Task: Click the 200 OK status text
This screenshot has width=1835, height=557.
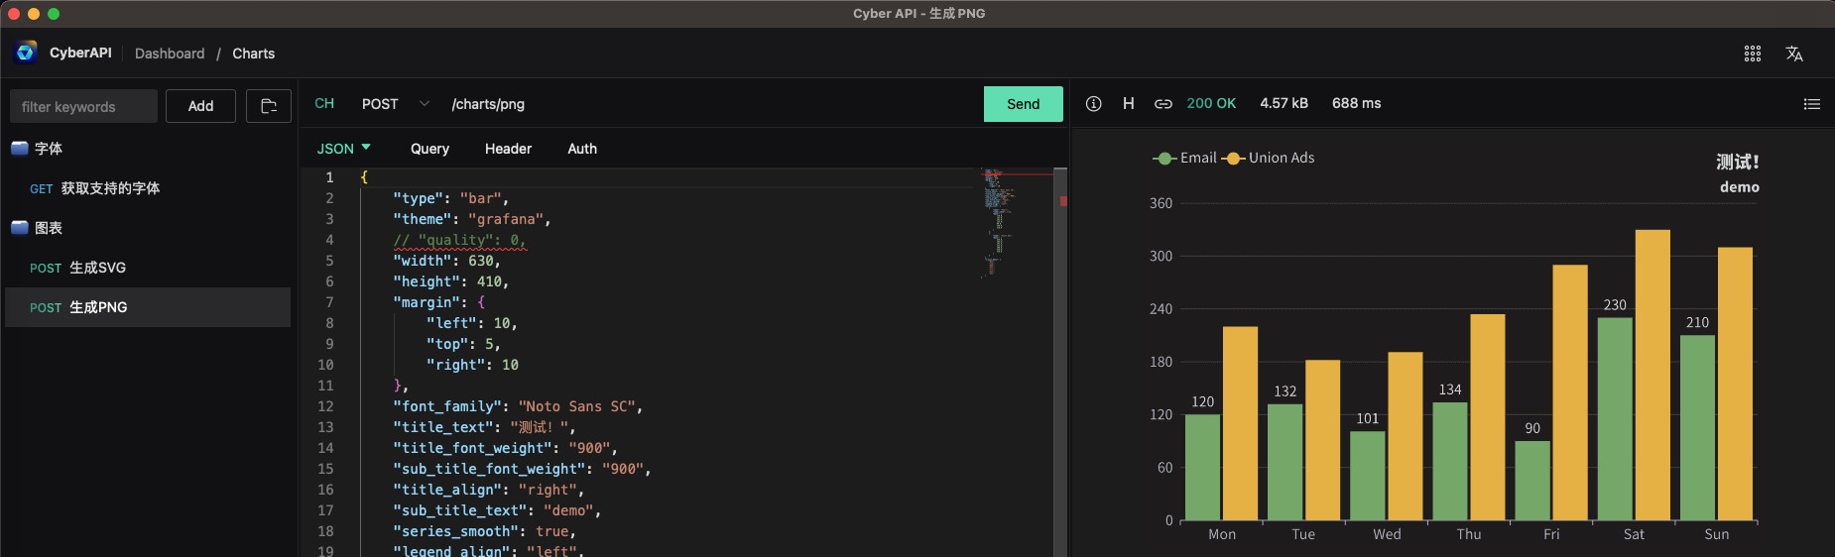Action: [x=1211, y=103]
